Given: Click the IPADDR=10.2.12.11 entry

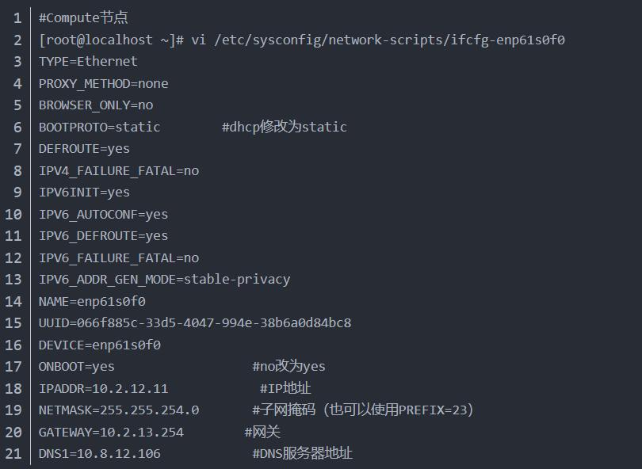Looking at the screenshot, I should (x=103, y=388).
